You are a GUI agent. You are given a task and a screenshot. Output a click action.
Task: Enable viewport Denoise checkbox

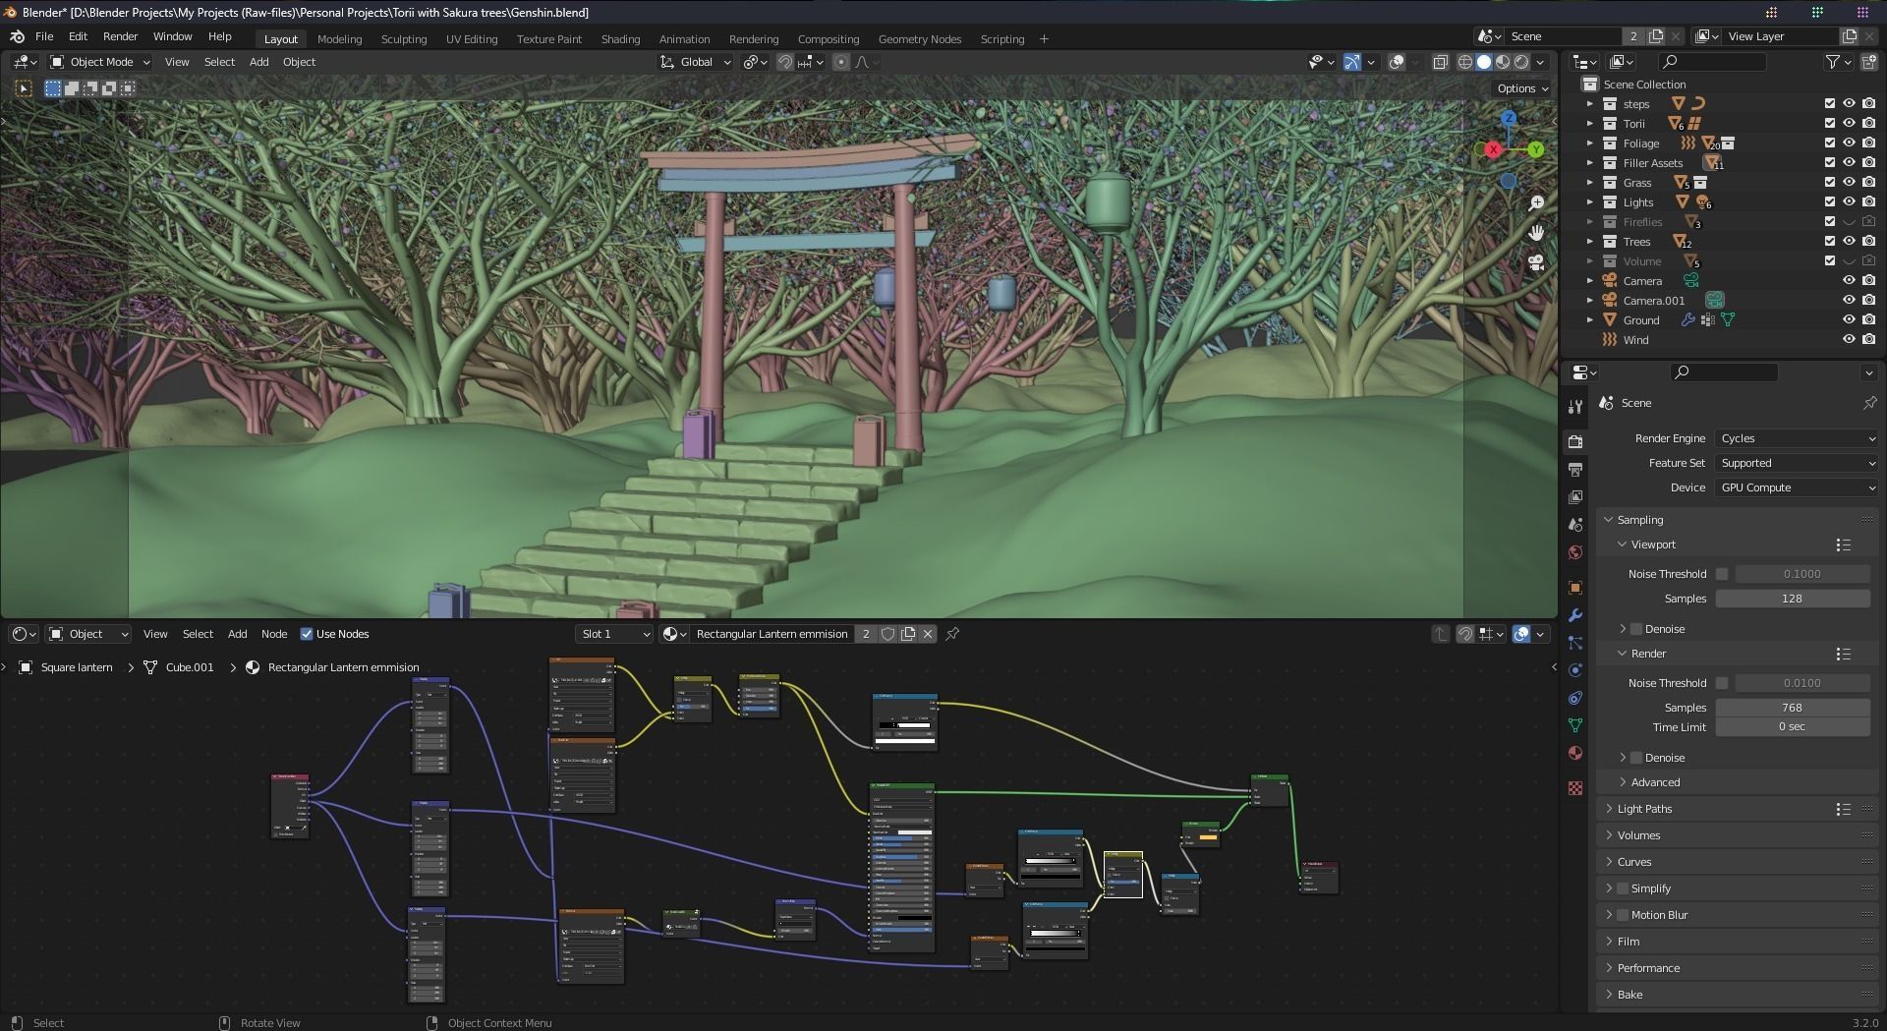coord(1636,629)
